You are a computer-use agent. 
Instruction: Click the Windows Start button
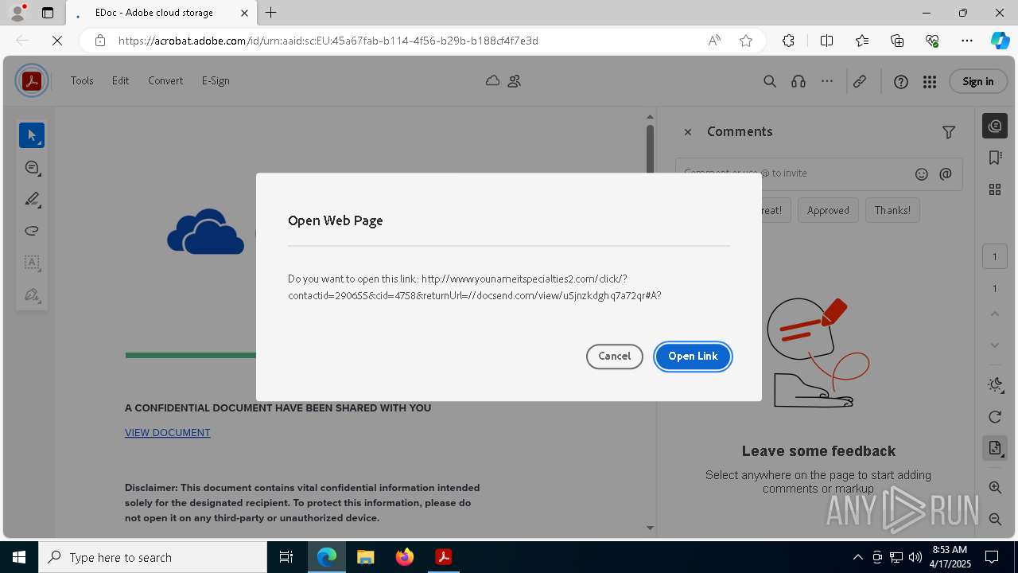19,557
